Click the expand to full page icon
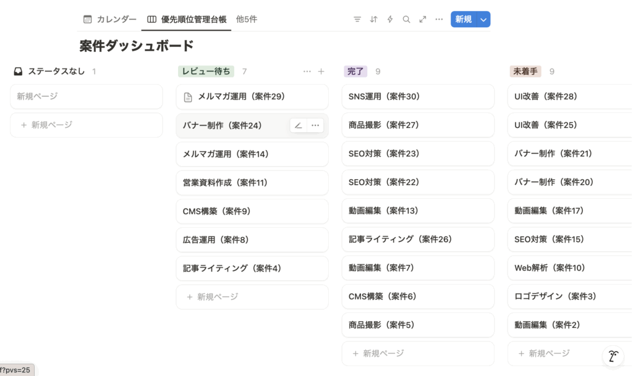Screen dimensions: 633x376 (x=423, y=19)
